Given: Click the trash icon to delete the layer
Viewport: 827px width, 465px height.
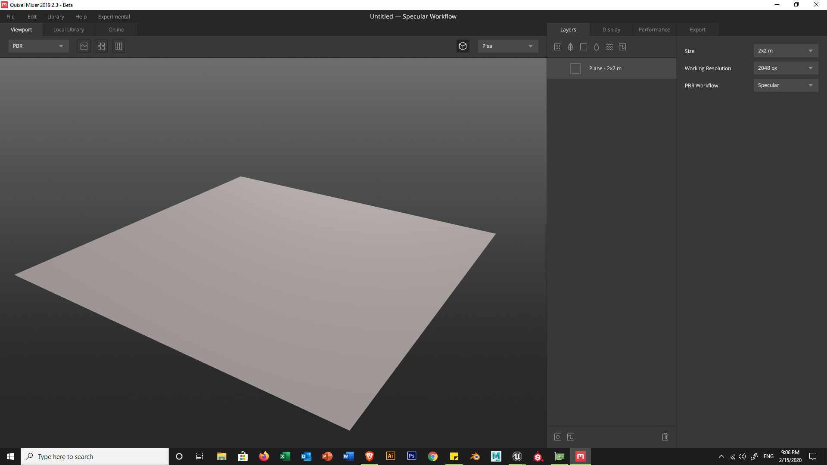Looking at the screenshot, I should pyautogui.click(x=665, y=437).
